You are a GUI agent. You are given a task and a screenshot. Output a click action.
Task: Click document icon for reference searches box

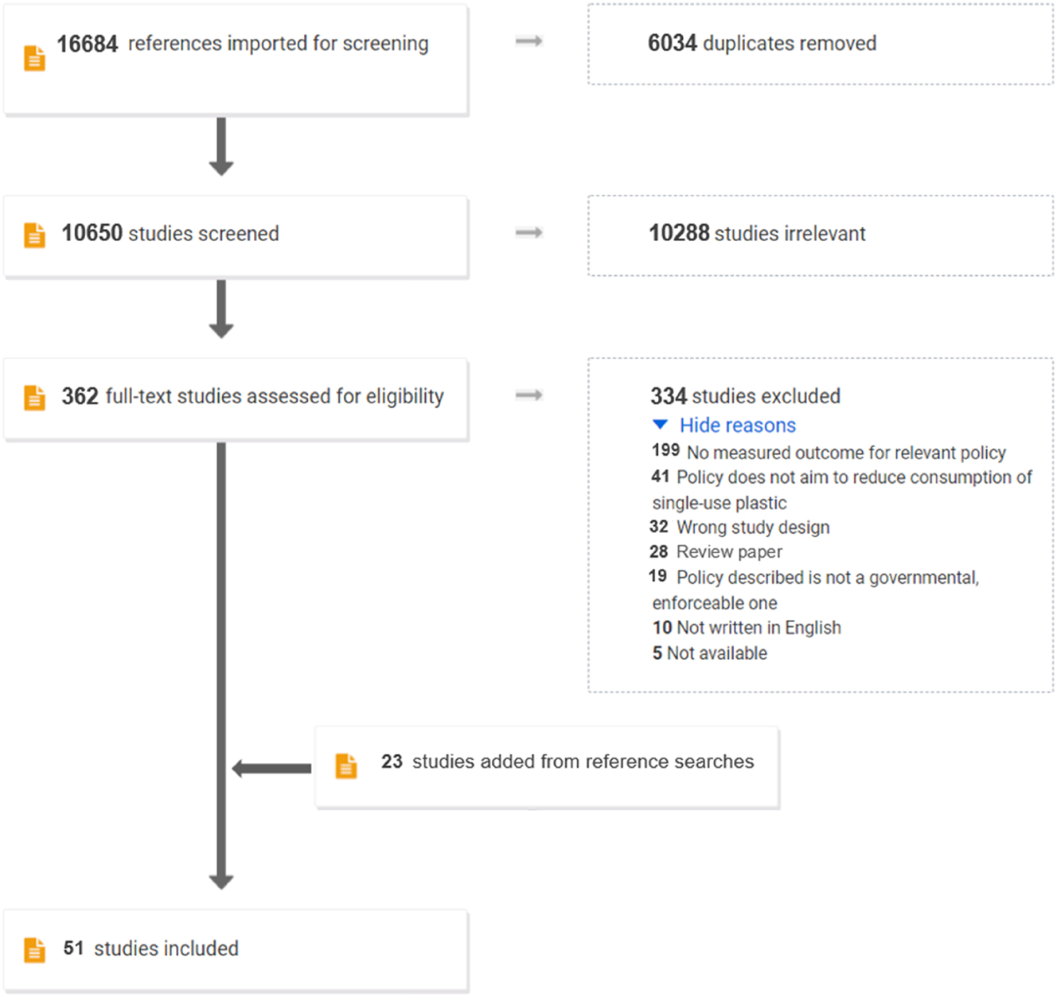(346, 765)
